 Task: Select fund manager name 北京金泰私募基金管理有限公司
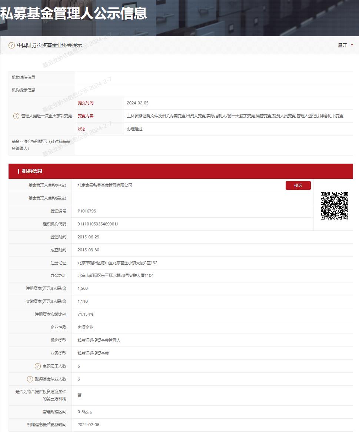105,185
